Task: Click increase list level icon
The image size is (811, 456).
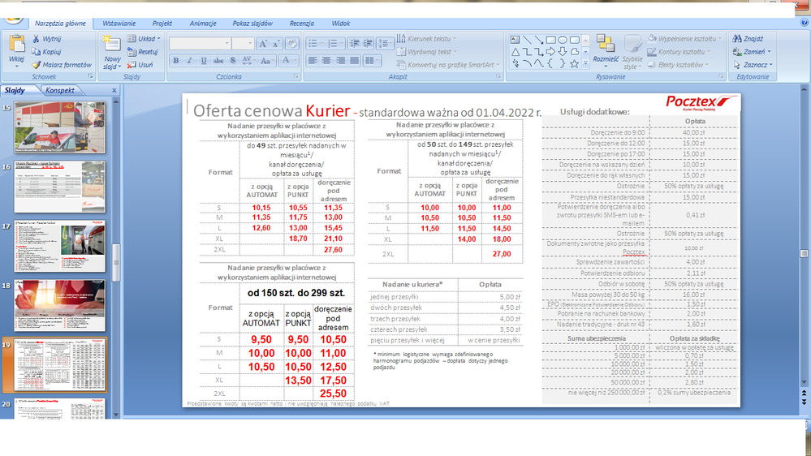Action: point(368,44)
